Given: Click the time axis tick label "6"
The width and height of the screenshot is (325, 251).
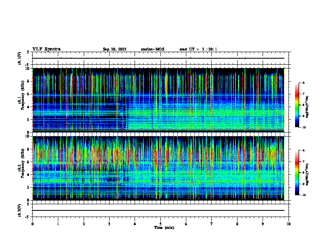Looking at the screenshot, I should 186,224.
